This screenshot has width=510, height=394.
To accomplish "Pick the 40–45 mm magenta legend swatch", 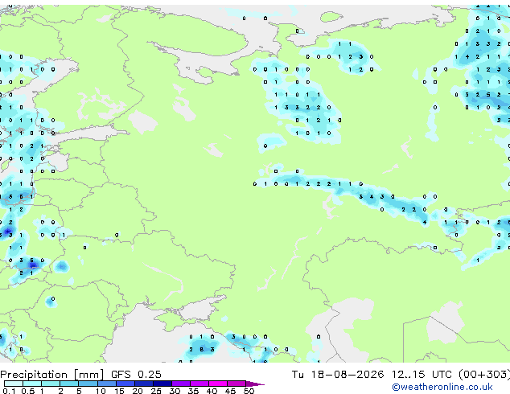I will point(218,384).
